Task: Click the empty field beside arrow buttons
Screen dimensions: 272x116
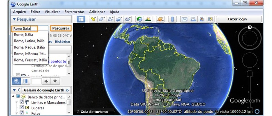Action: click(x=36, y=81)
